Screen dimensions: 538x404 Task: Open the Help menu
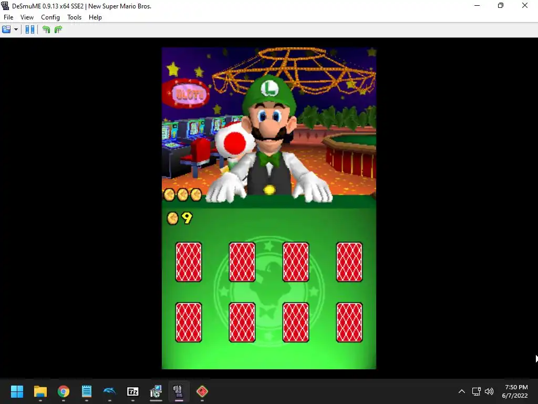click(95, 17)
